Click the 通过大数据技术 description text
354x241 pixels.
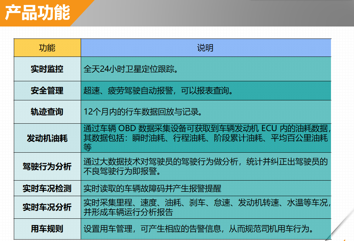click(x=205, y=166)
